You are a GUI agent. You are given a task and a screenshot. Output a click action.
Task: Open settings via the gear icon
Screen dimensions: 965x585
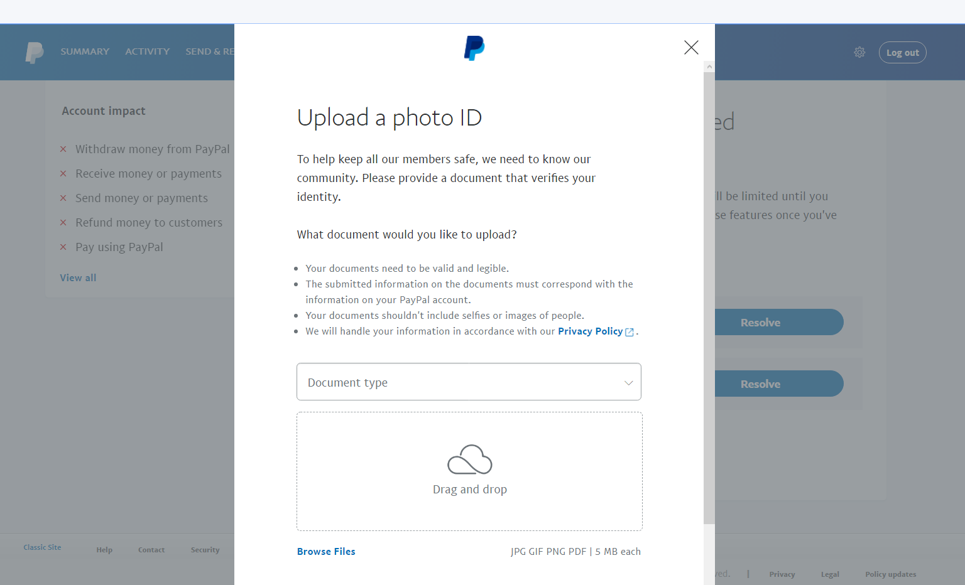coord(859,53)
